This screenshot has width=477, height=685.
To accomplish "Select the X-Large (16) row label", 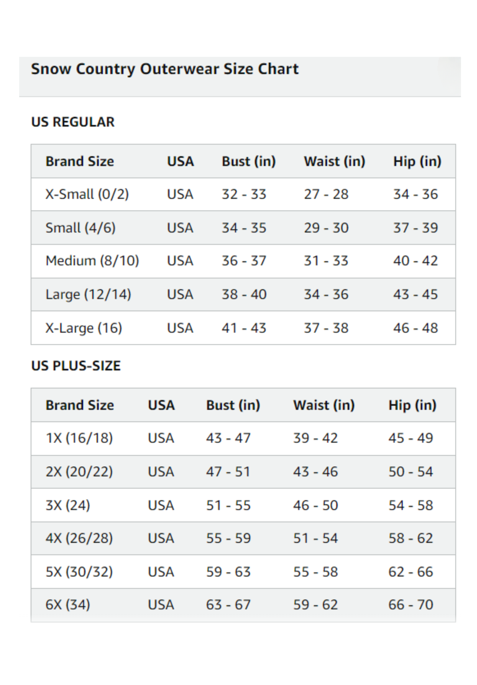I will [84, 328].
